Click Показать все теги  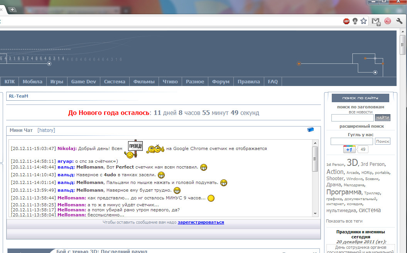(344, 221)
